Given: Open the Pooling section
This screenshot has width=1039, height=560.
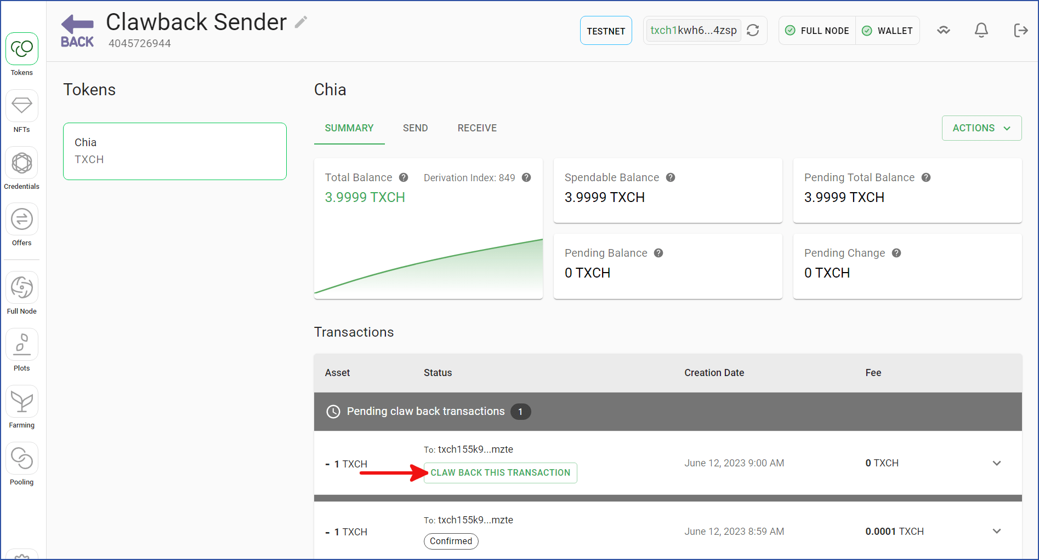Looking at the screenshot, I should (x=21, y=458).
